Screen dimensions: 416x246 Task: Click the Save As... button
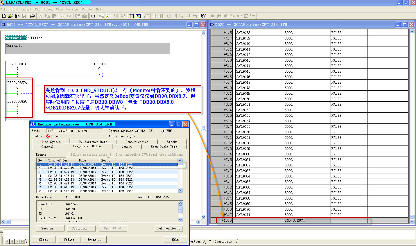click(50, 228)
